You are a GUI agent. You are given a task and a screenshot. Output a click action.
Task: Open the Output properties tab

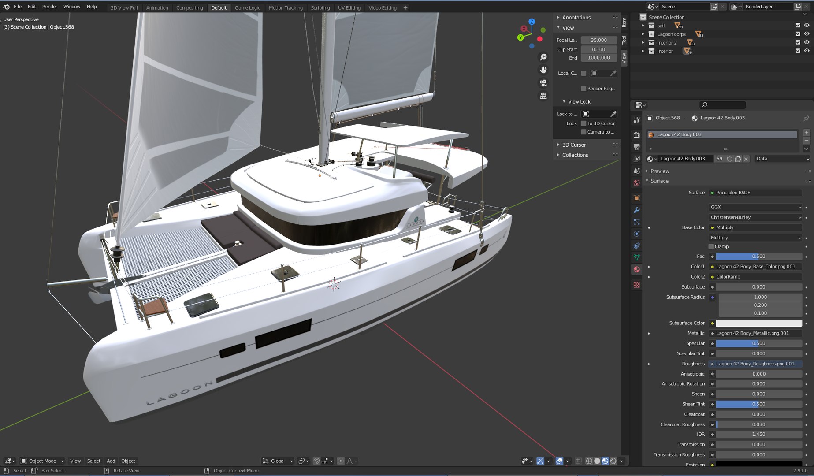636,147
